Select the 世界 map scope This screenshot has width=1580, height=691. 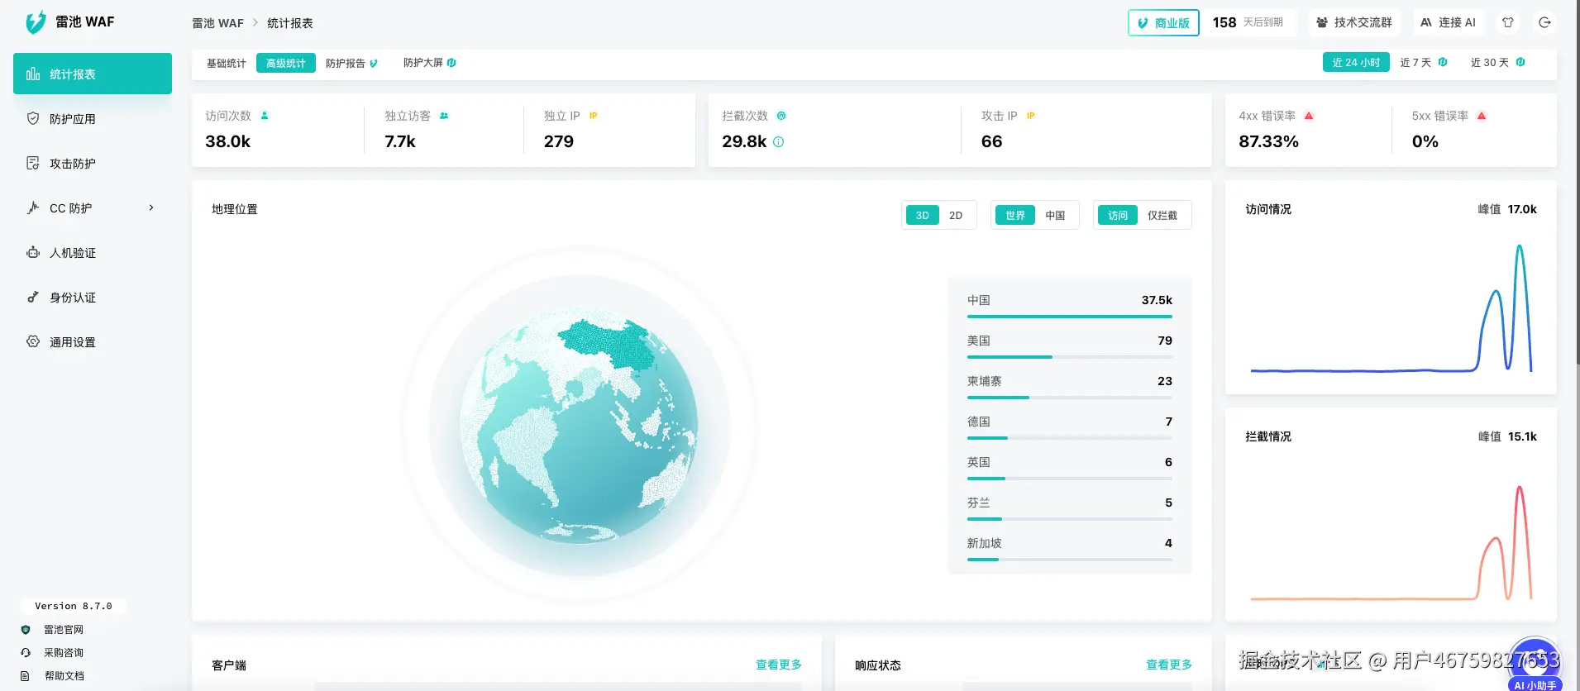tap(1015, 216)
